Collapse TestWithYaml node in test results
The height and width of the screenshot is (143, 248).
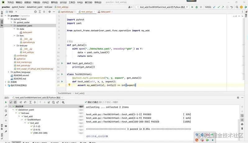tap(22, 120)
